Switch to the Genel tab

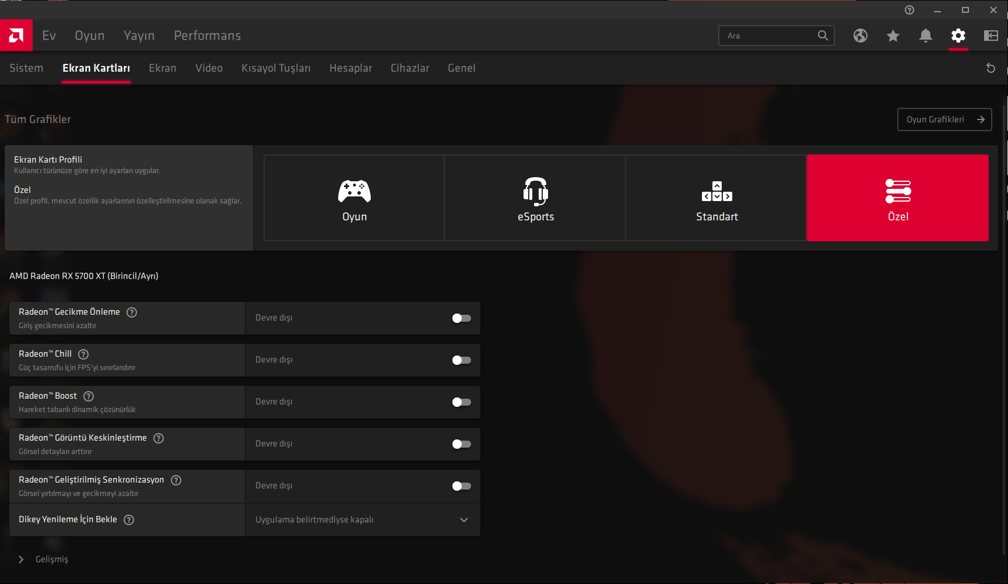point(462,68)
